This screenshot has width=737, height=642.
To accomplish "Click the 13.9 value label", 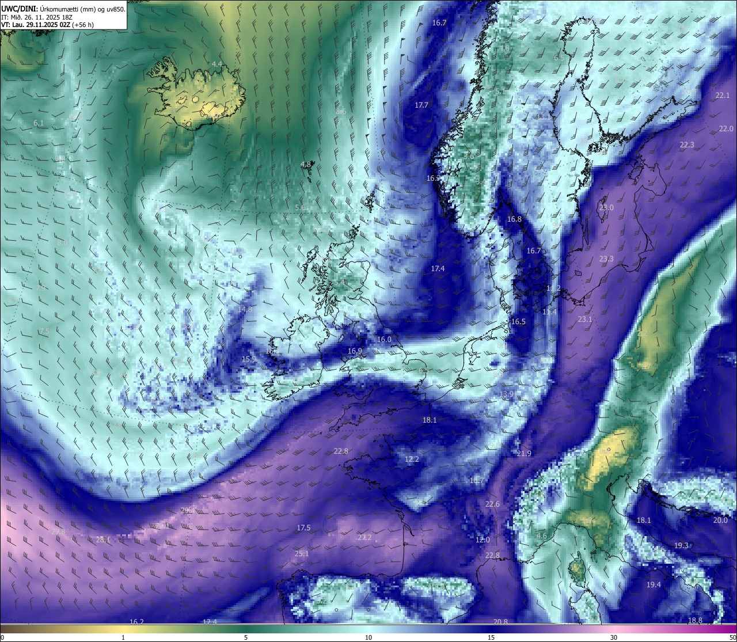I will pyautogui.click(x=506, y=394).
